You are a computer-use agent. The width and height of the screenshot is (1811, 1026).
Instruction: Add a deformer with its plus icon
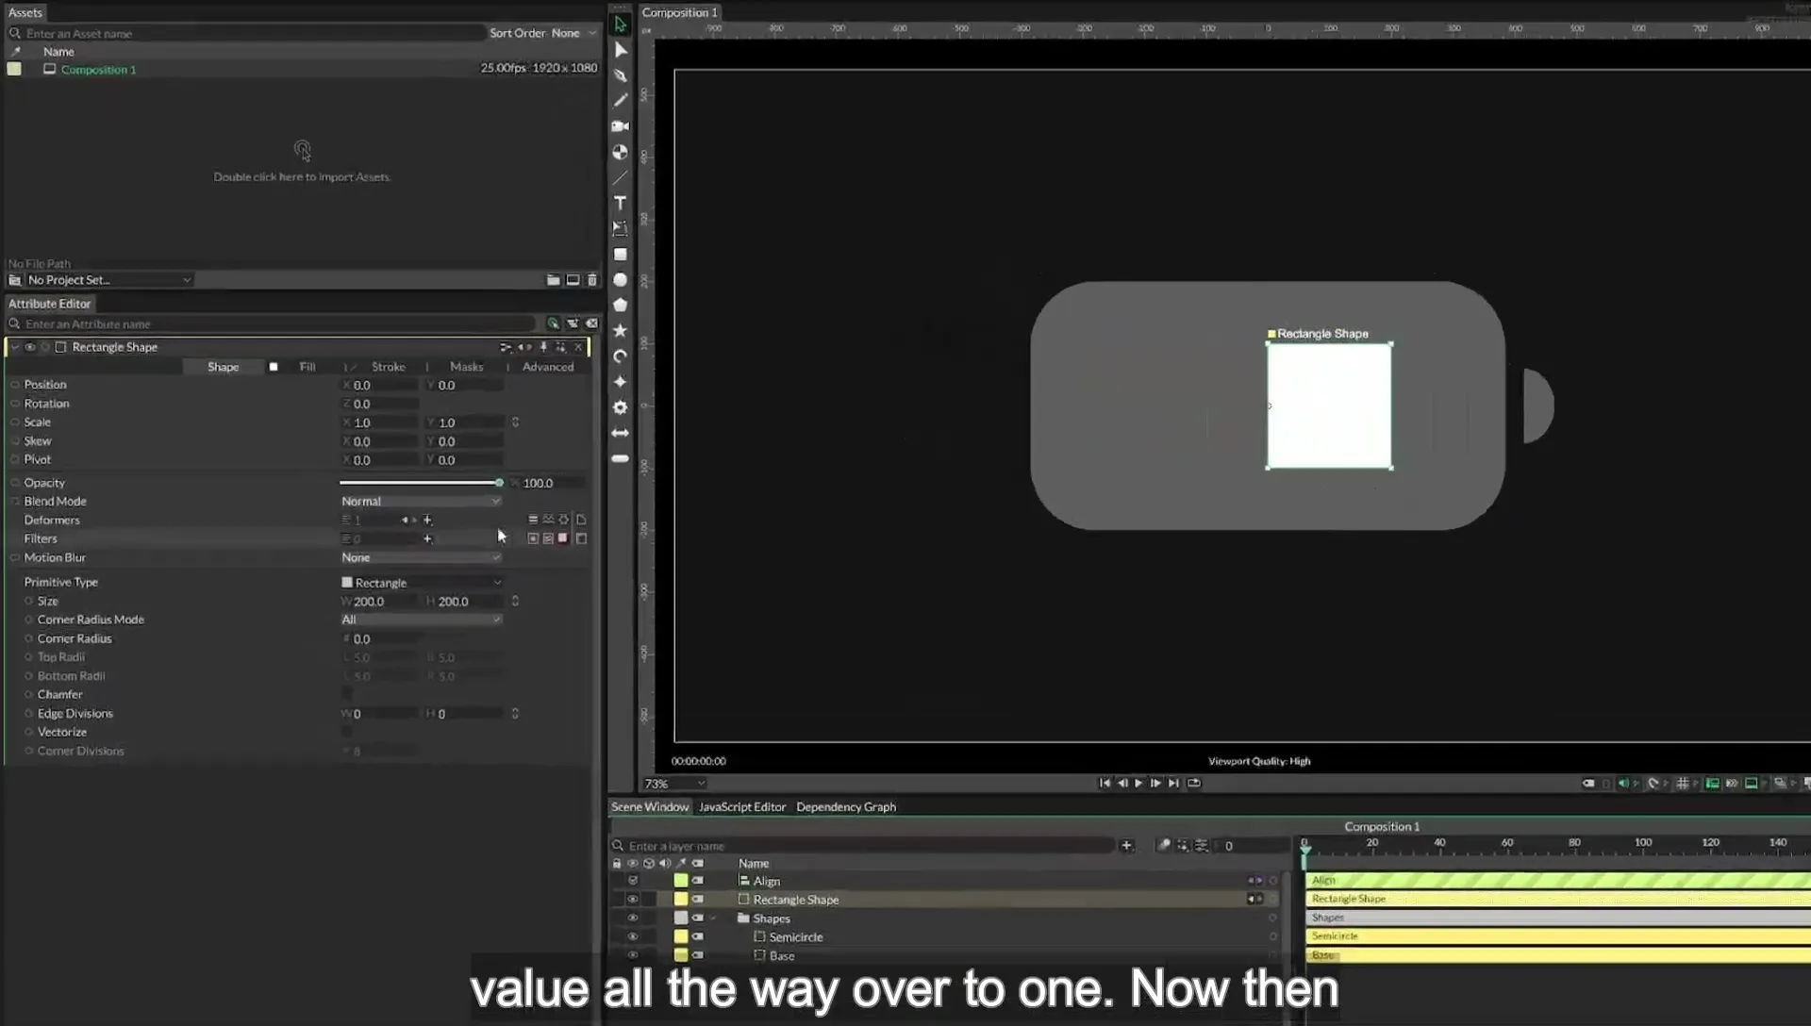427,520
